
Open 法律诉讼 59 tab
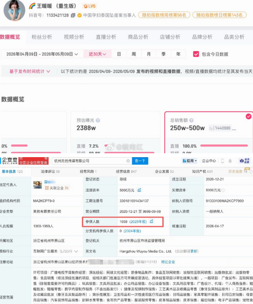point(50,171)
